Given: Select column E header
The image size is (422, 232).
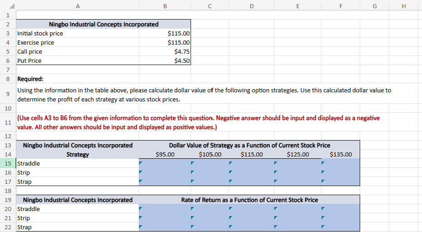Looking at the screenshot, I should 297,6.
